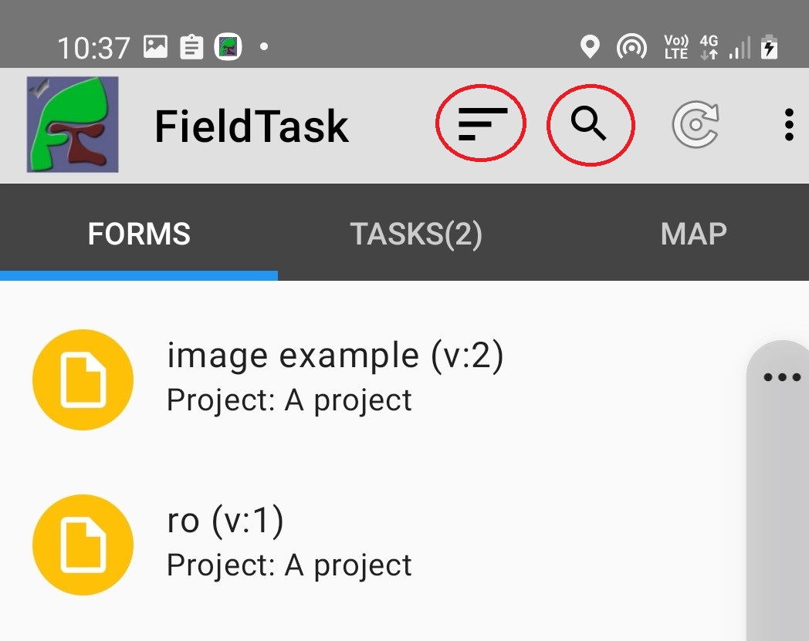The image size is (809, 641).
Task: Tap the ro form yellow icon
Action: [83, 545]
